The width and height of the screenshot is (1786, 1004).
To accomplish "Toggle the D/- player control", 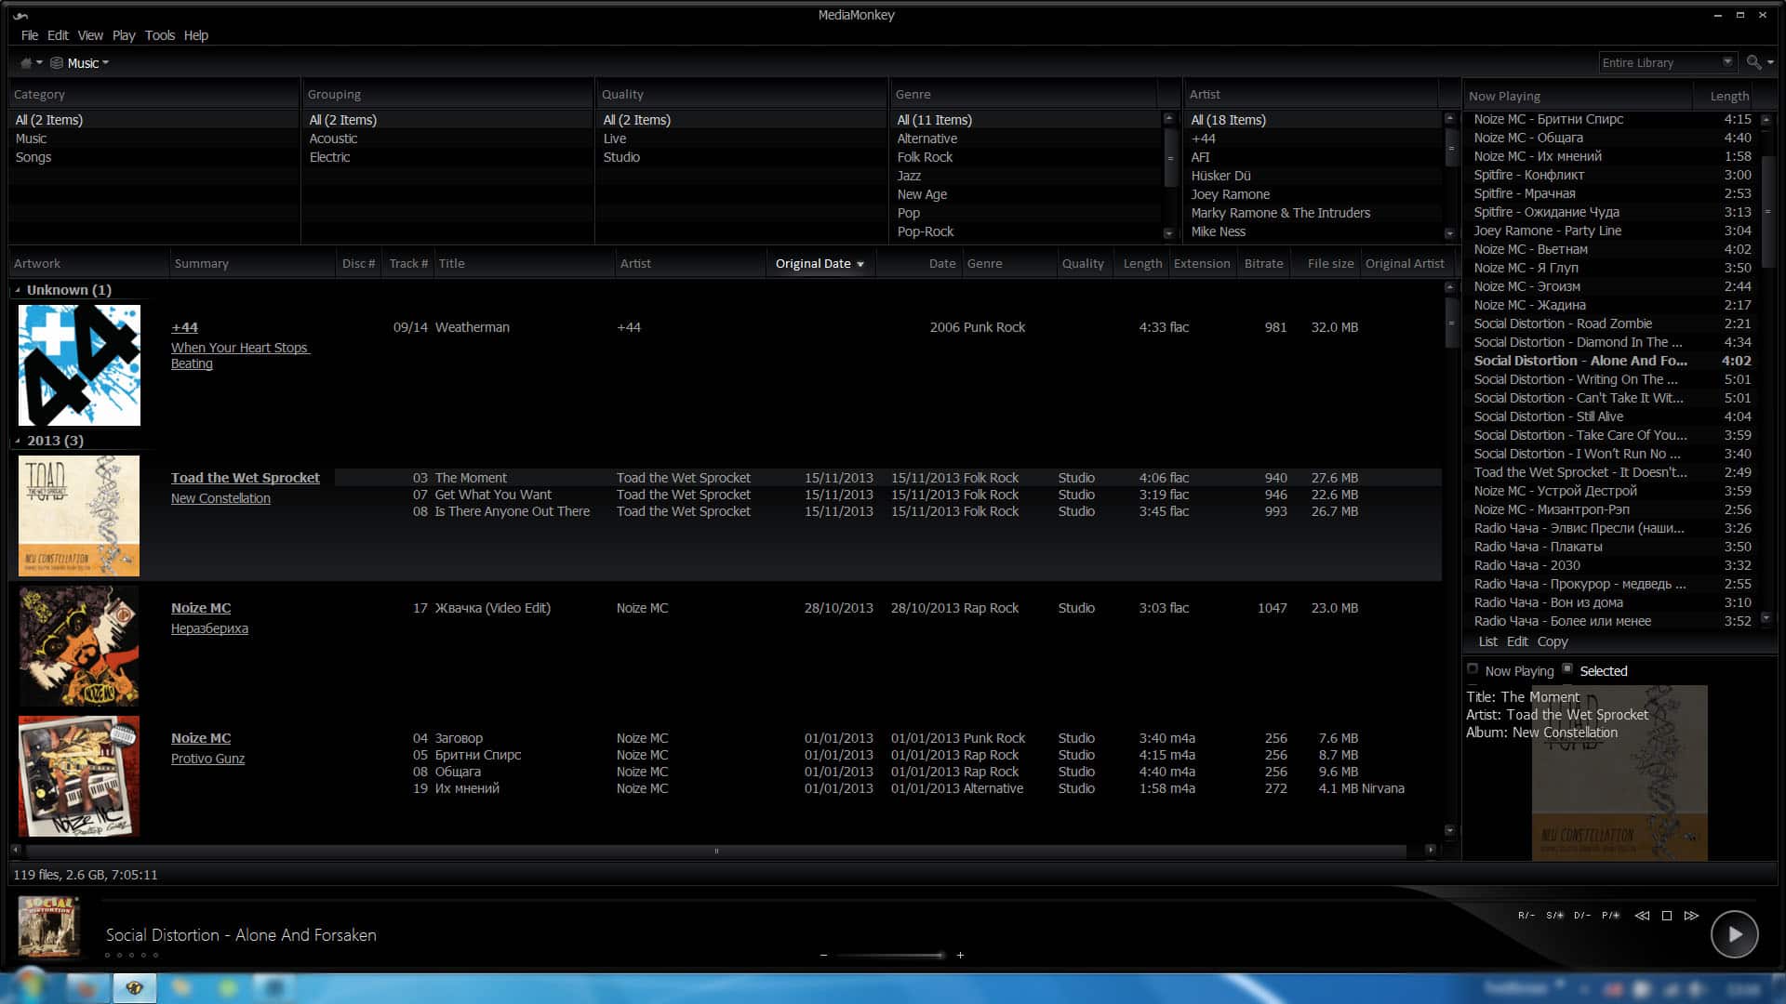I will pos(1582,916).
